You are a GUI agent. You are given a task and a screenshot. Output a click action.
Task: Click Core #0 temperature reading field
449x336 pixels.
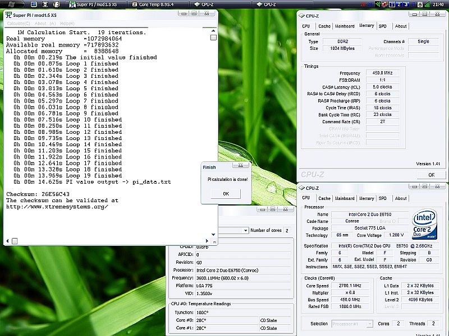point(227,320)
